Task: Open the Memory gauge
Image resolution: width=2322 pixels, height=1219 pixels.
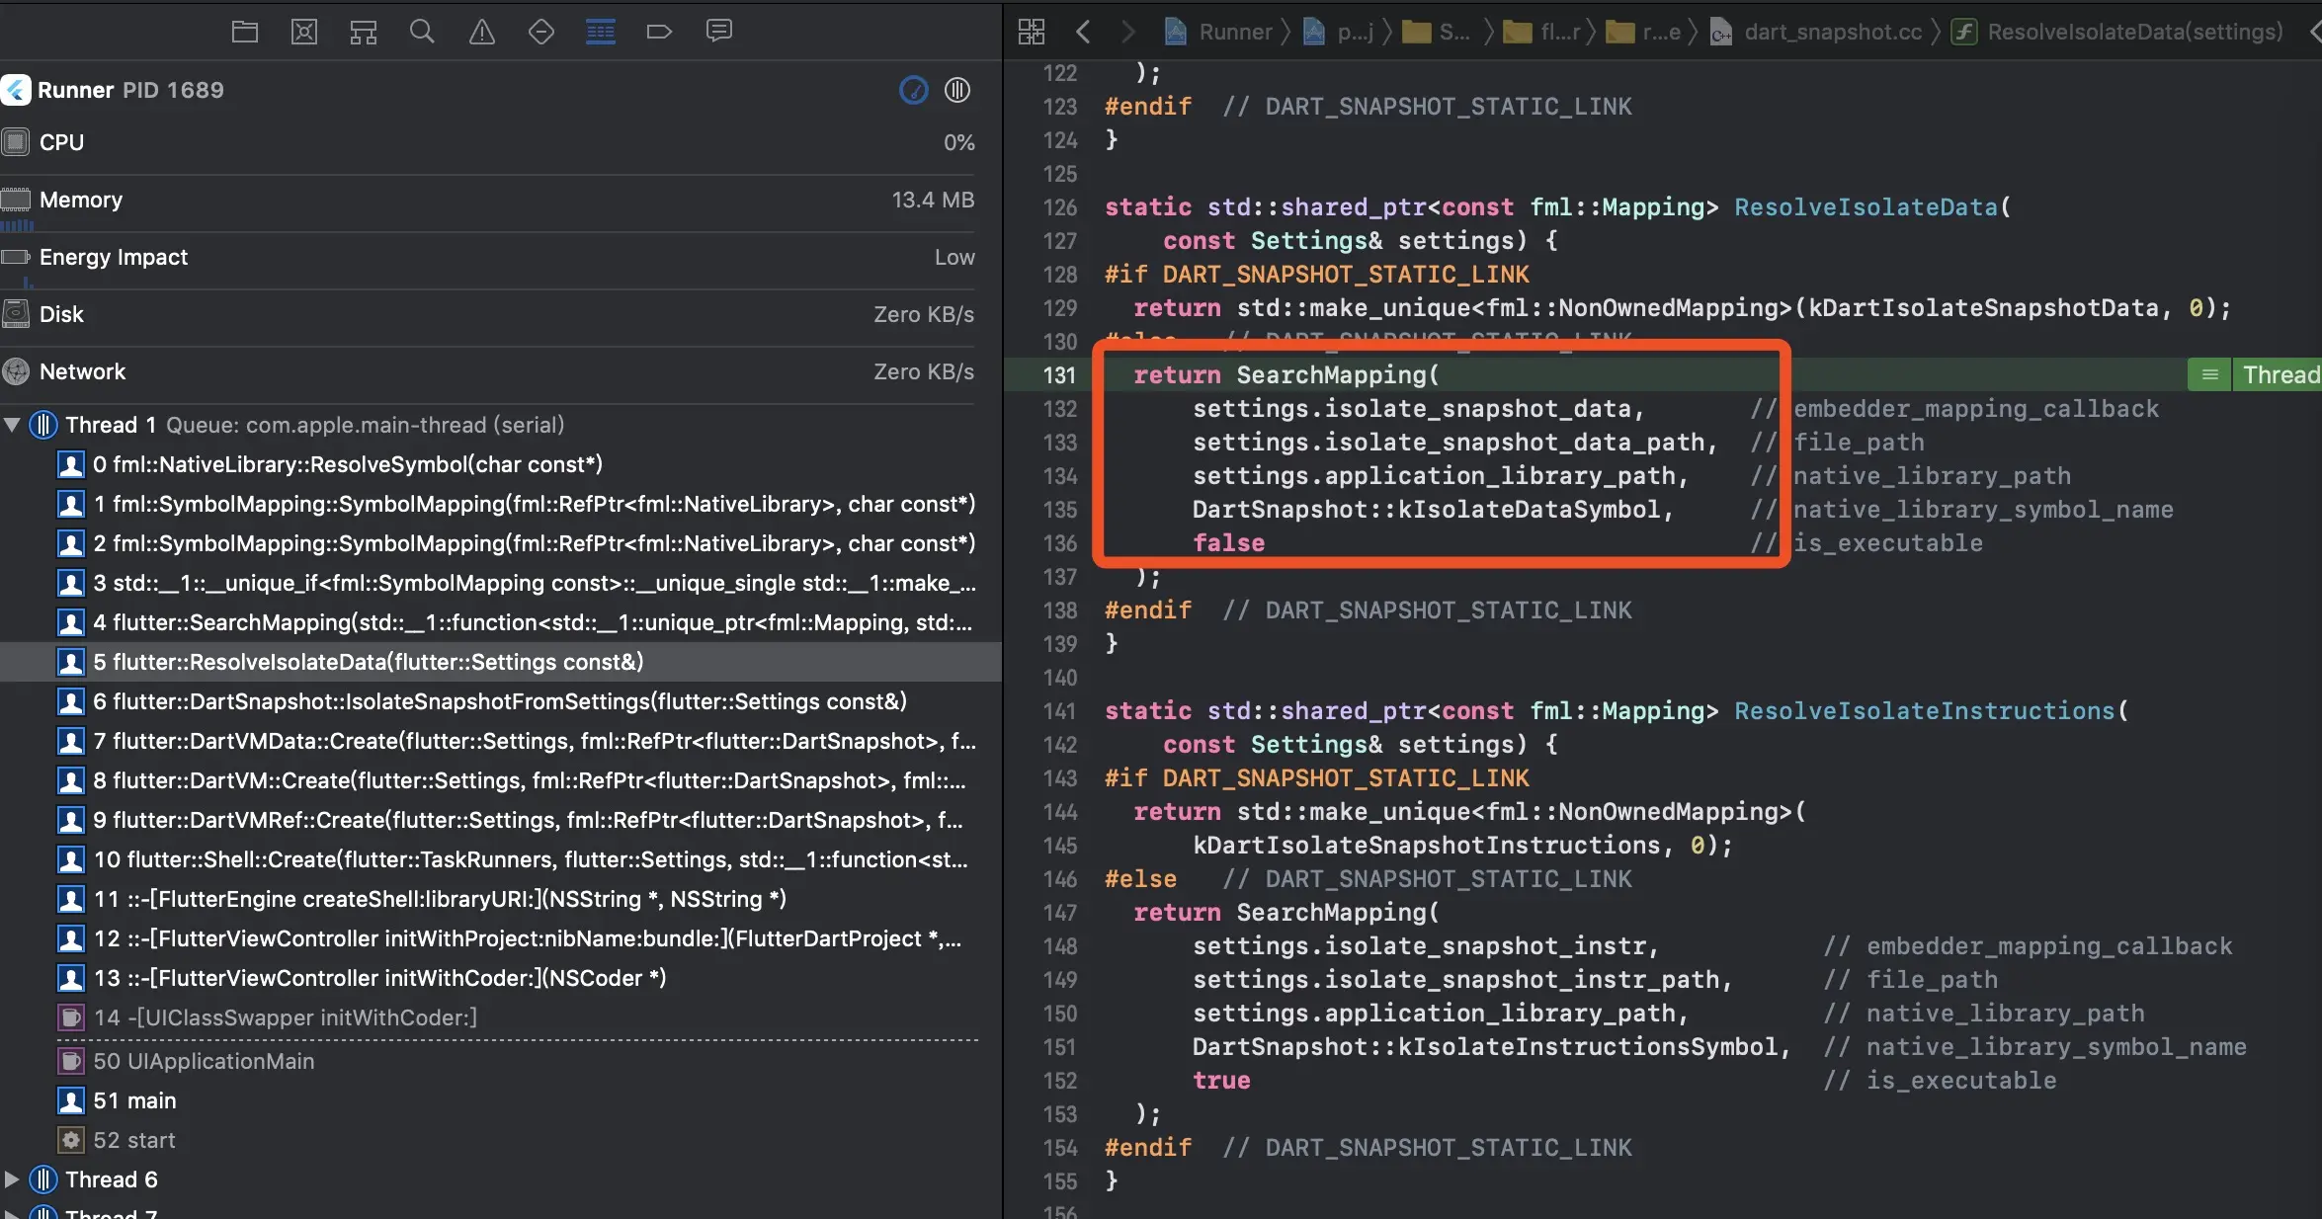Action: point(488,201)
